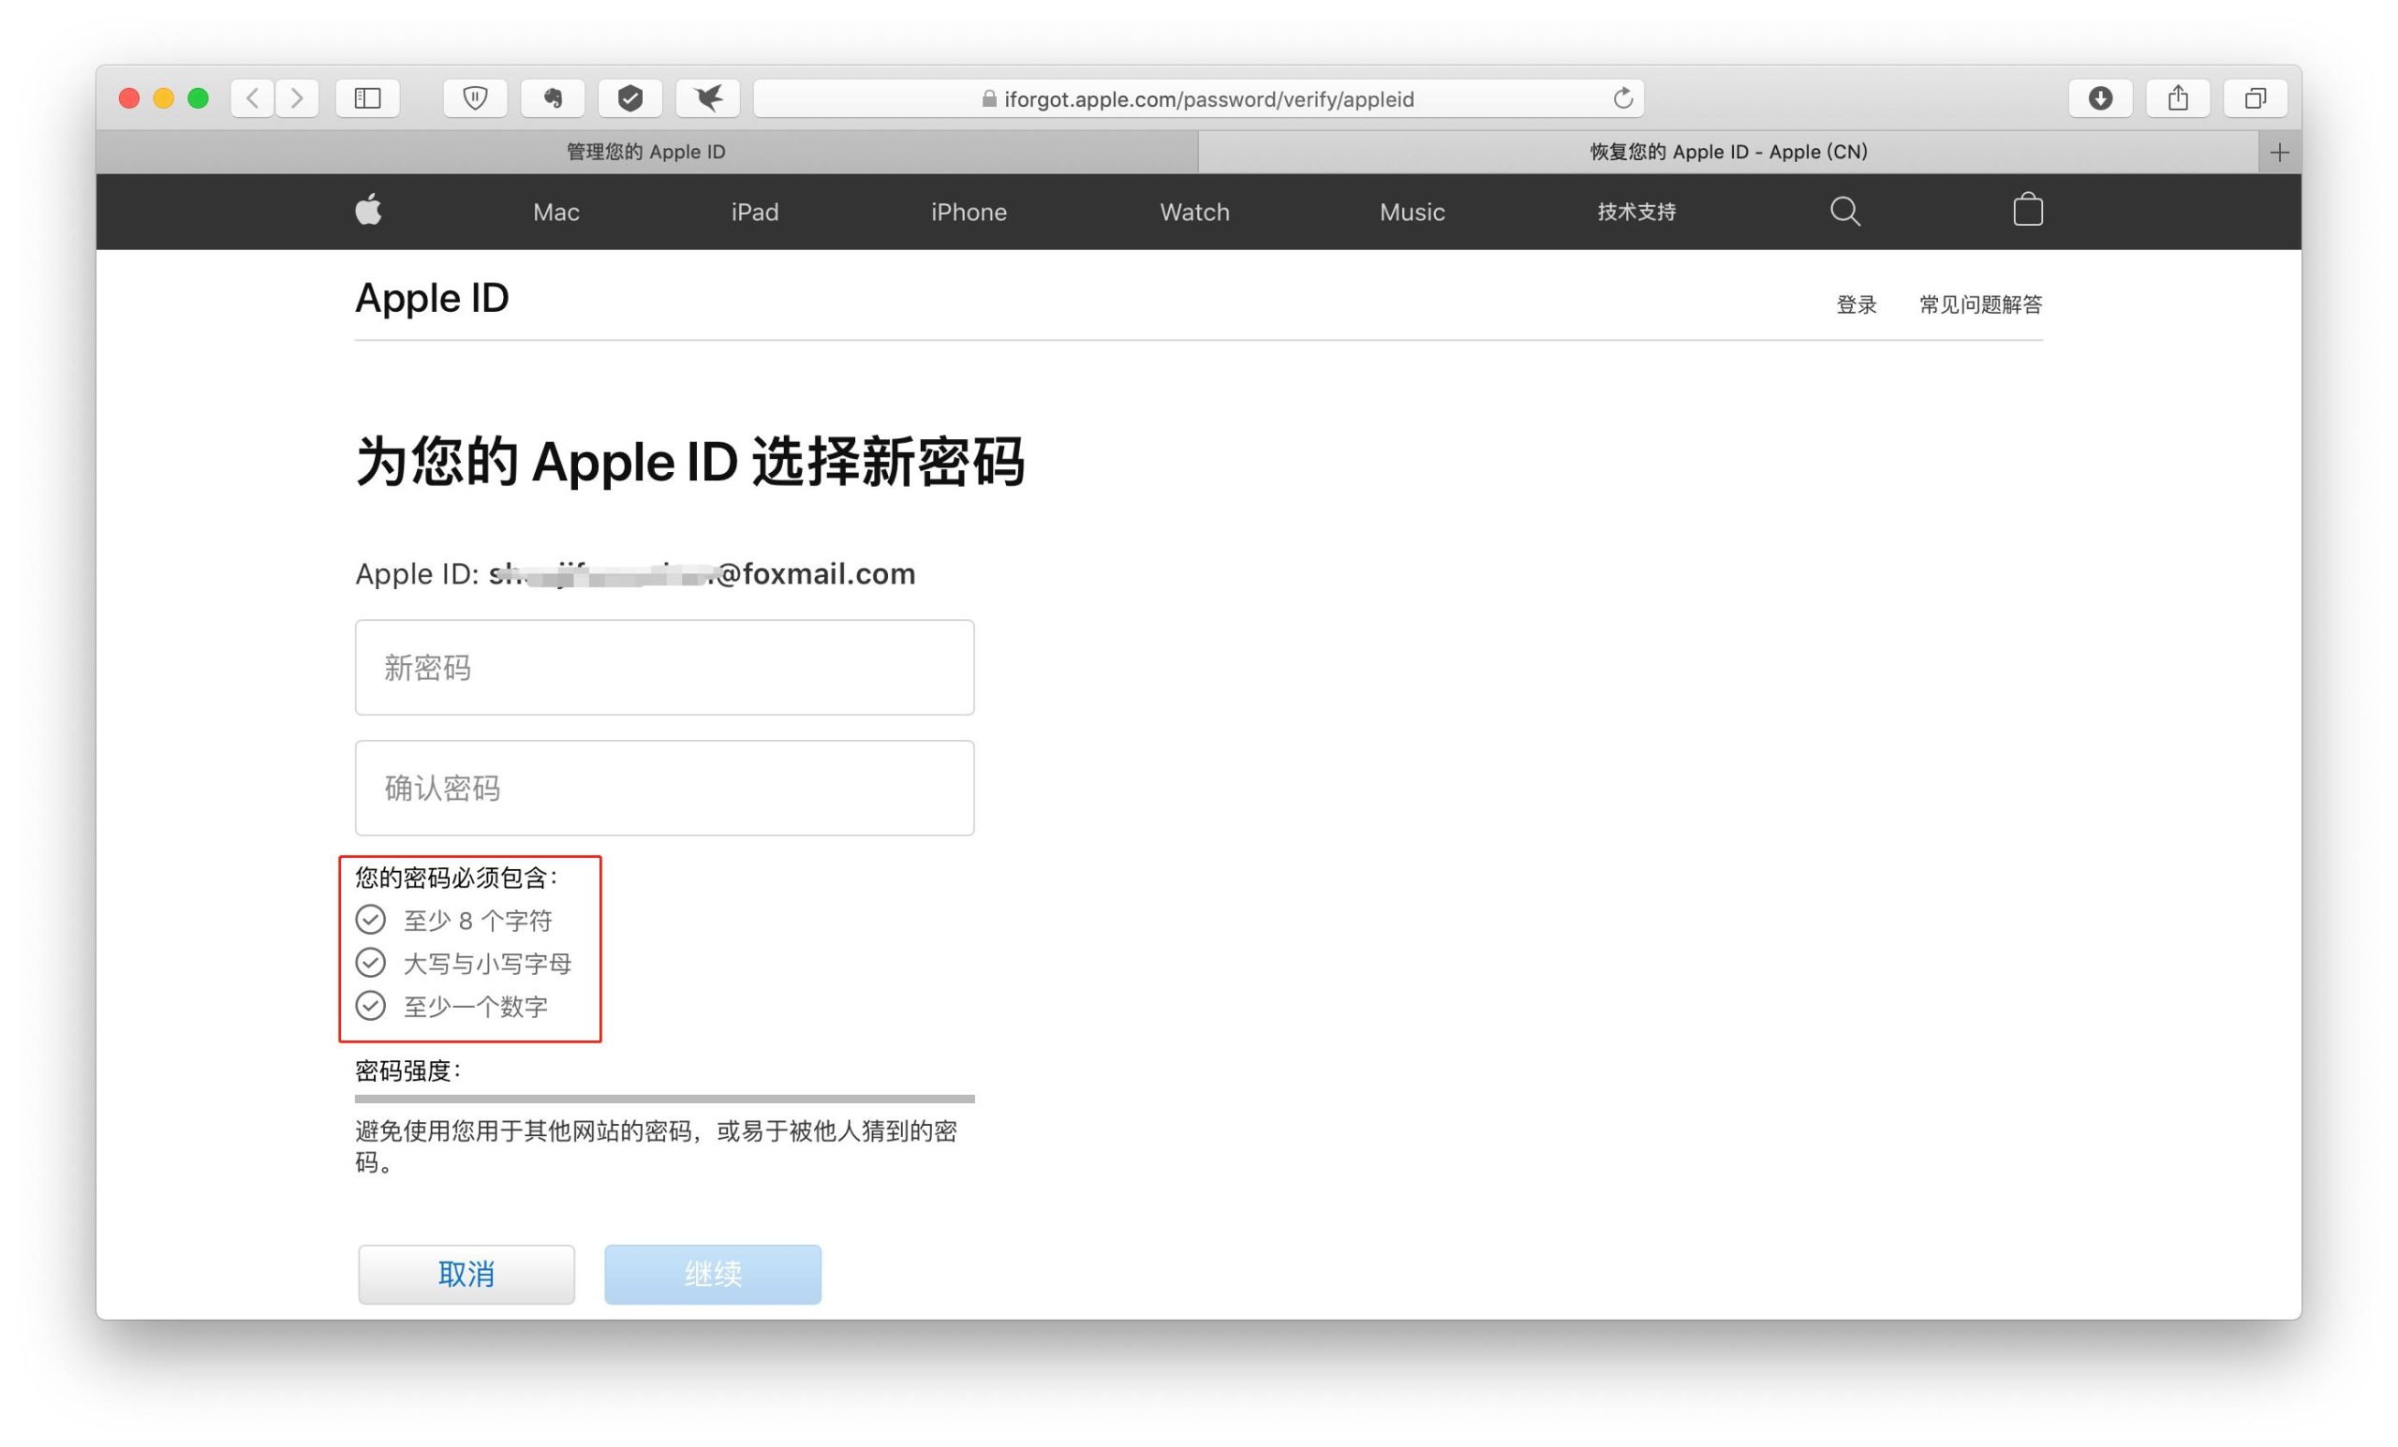Click the '至少 8 个字符' check circle
This screenshot has width=2398, height=1447.
[x=371, y=920]
